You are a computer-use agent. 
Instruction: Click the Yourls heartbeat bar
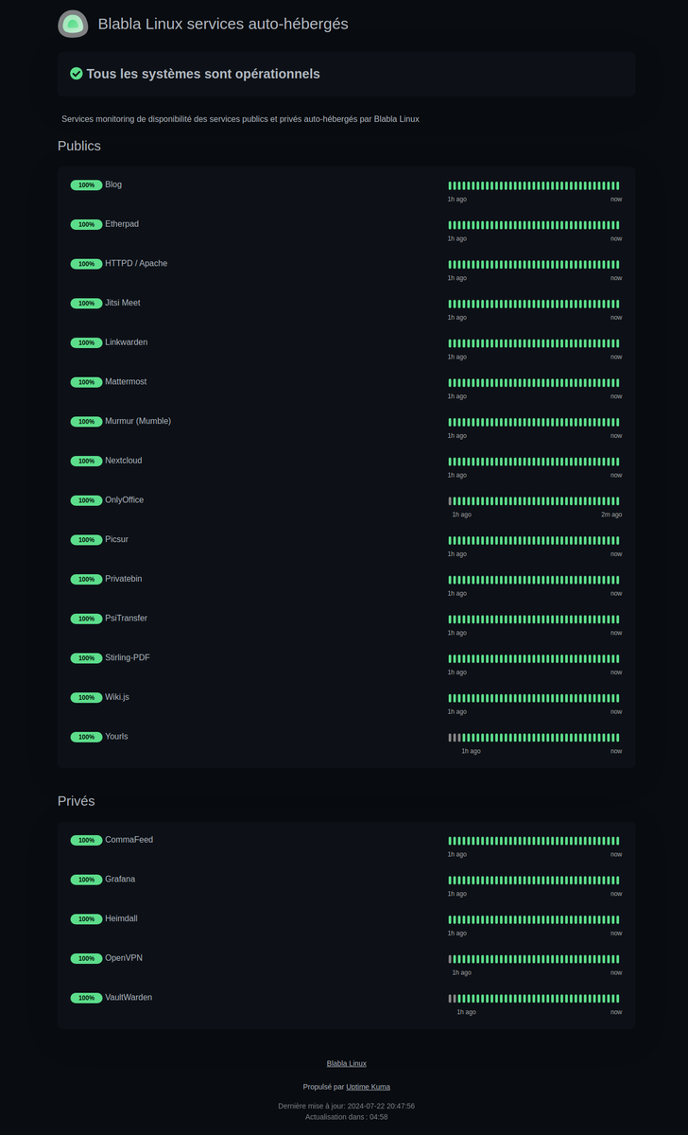pos(534,738)
